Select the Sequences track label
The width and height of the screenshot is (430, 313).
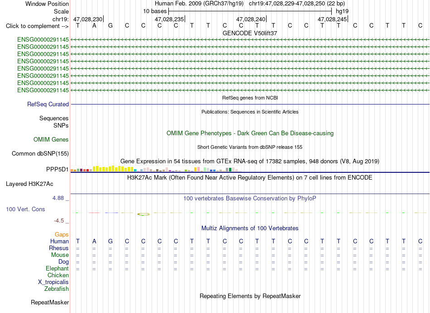pyautogui.click(x=54, y=119)
